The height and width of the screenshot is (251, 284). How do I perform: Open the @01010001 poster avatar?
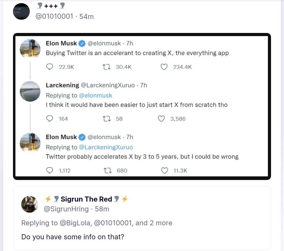coord(21,11)
